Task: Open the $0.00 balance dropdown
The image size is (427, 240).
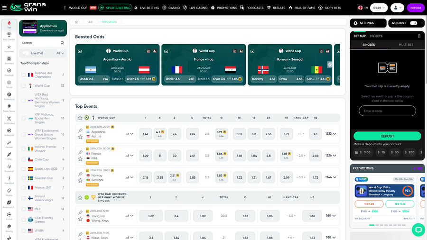Action: (379, 8)
